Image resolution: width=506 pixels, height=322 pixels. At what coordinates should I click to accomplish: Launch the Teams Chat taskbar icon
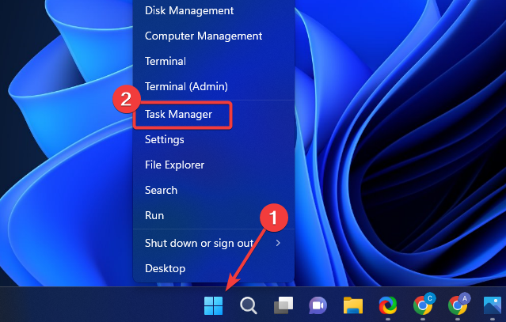(318, 305)
